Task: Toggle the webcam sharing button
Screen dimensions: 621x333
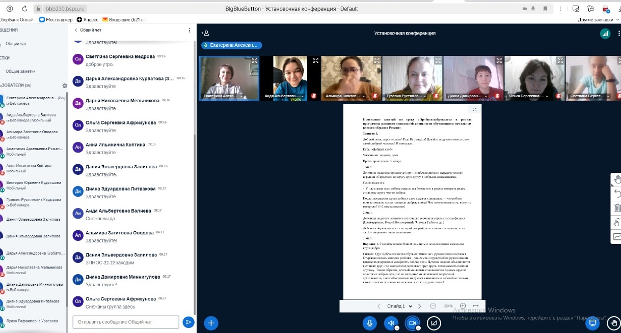Action: 412,322
